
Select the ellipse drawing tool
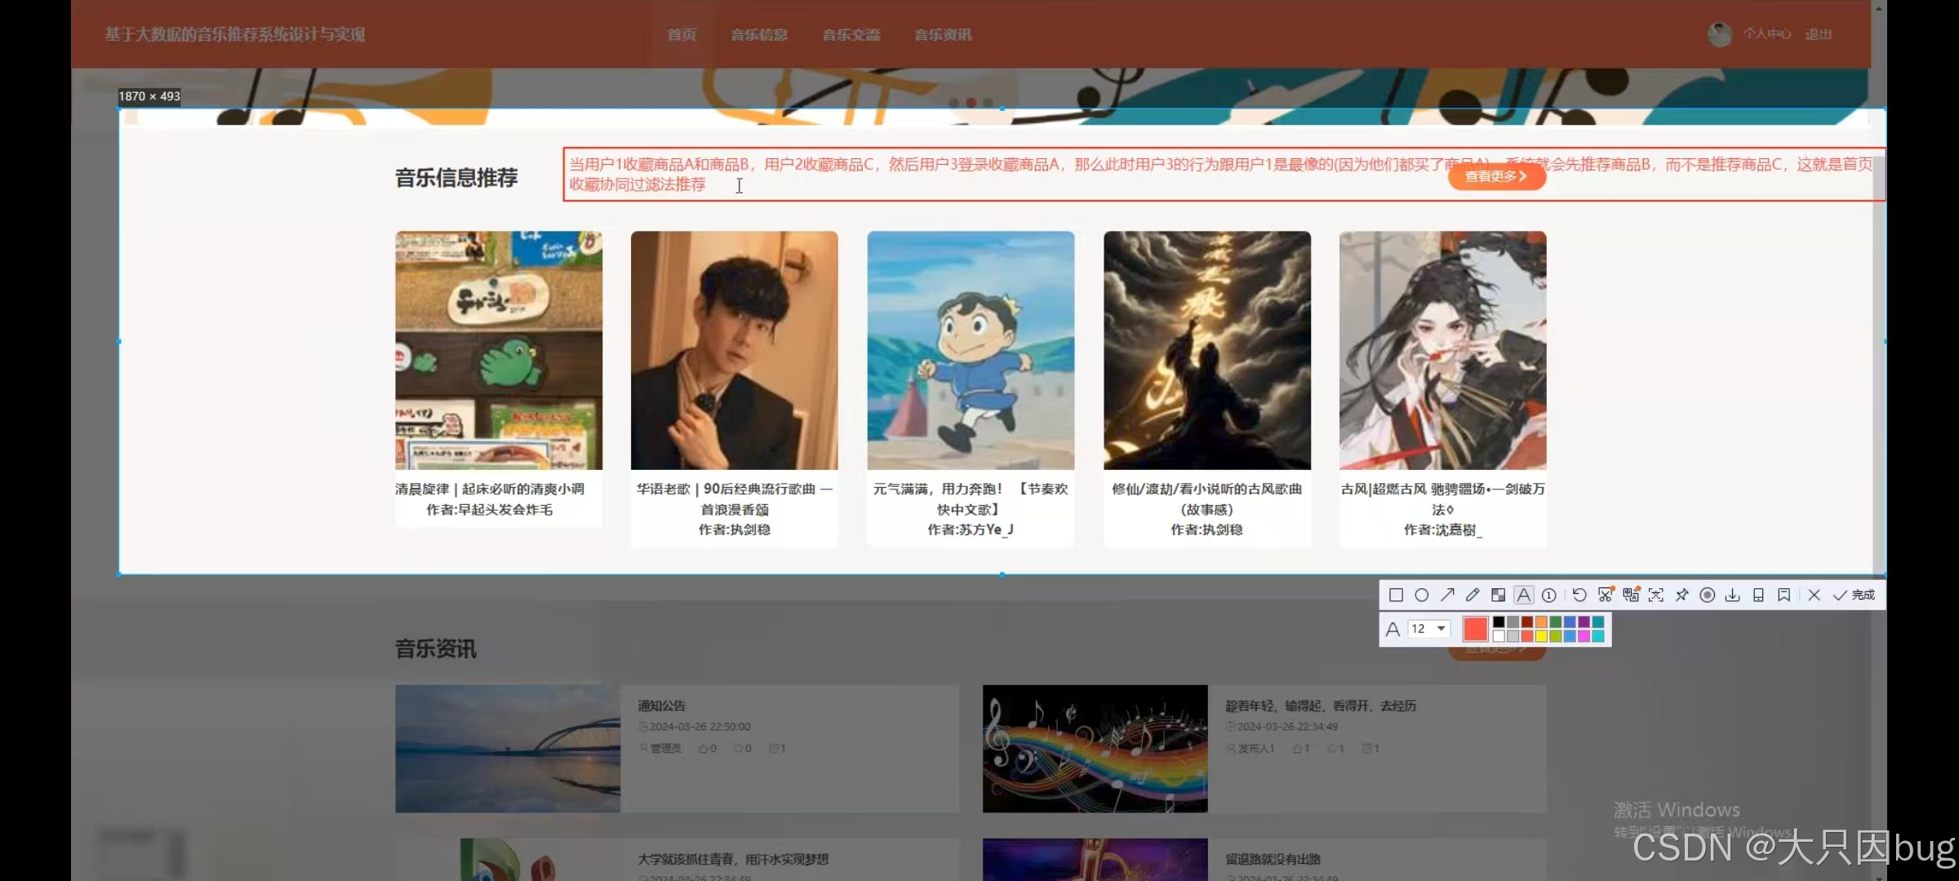point(1421,595)
